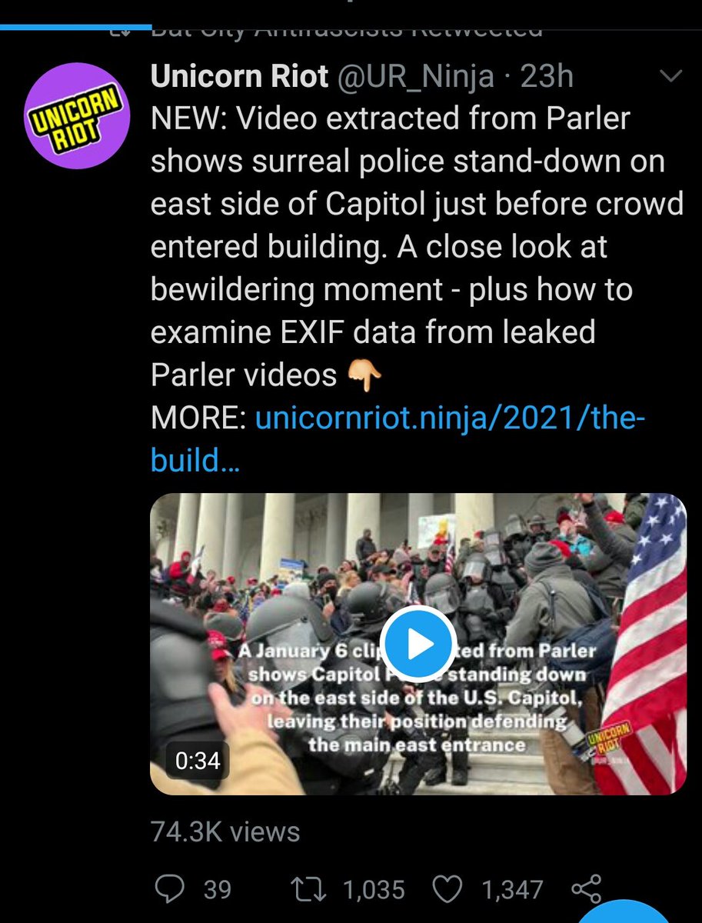Viewport: 702px width, 923px height.
Task: Tap the 39 replies count
Action: pyautogui.click(x=217, y=890)
